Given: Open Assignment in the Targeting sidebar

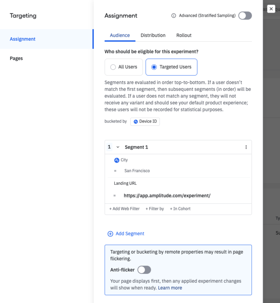Looking at the screenshot, I should [47, 39].
